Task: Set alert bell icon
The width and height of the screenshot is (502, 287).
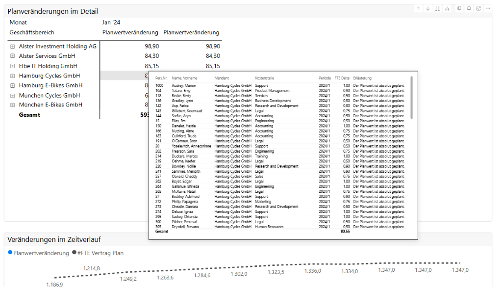Action: point(469,8)
